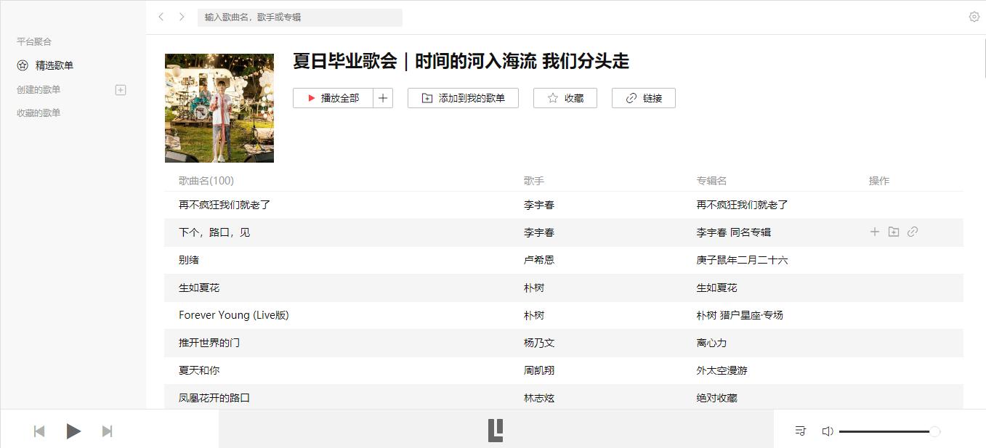
Task: Open the song 生如夏花 by 朴树
Action: click(201, 288)
